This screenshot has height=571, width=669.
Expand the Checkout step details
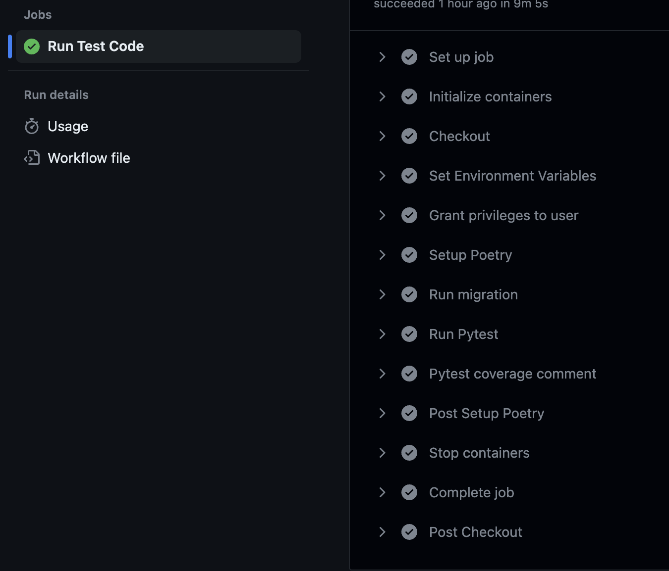(382, 136)
